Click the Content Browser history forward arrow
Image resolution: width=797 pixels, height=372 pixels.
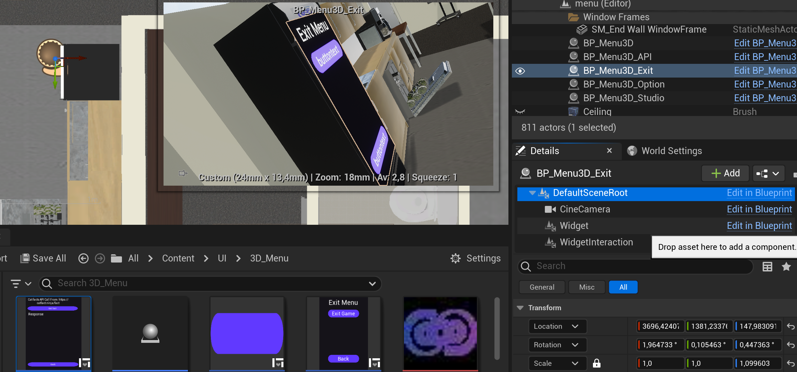point(100,258)
